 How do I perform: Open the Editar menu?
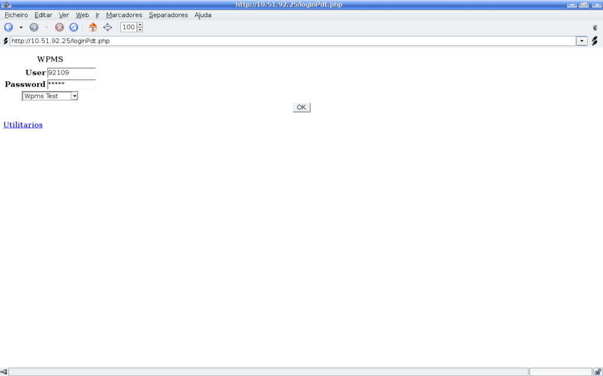44,15
